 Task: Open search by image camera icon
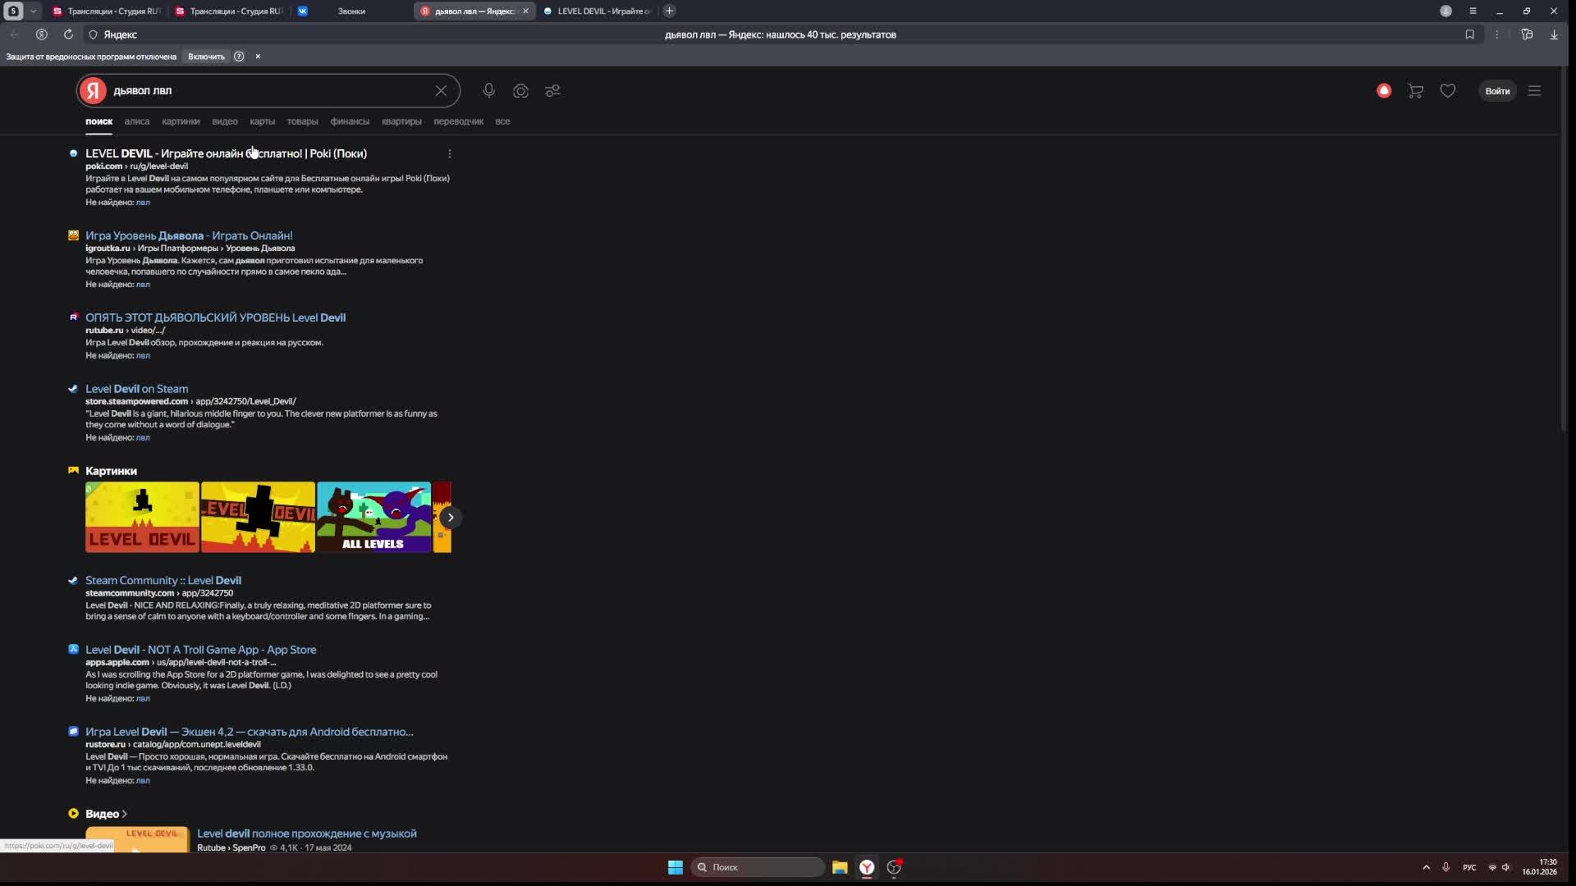(x=520, y=90)
